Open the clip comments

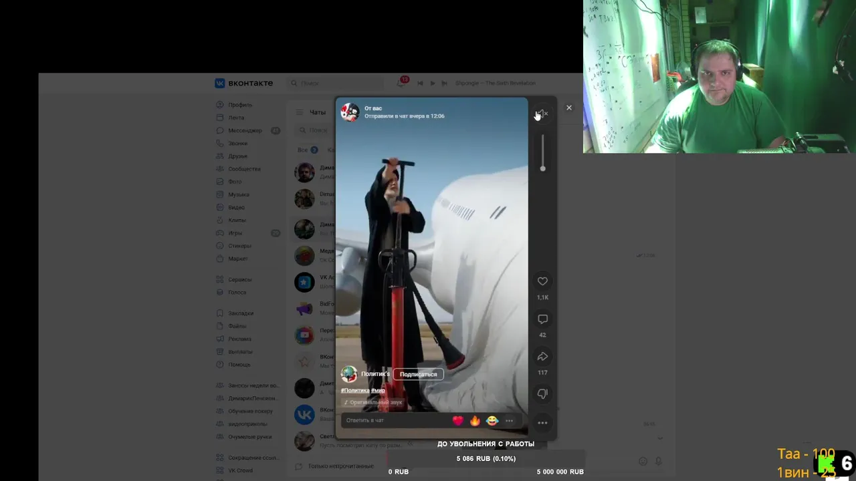coord(542,319)
